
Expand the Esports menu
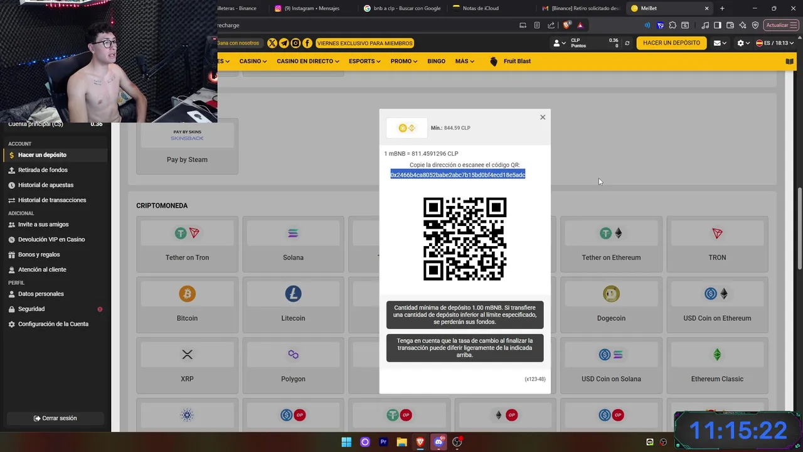[x=364, y=61]
